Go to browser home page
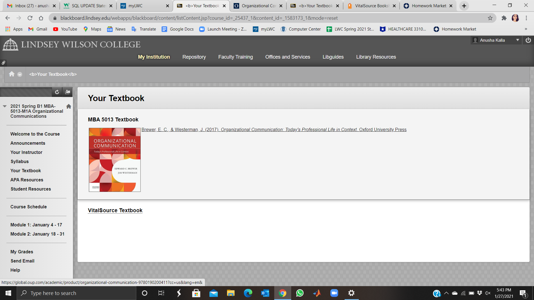 41,18
